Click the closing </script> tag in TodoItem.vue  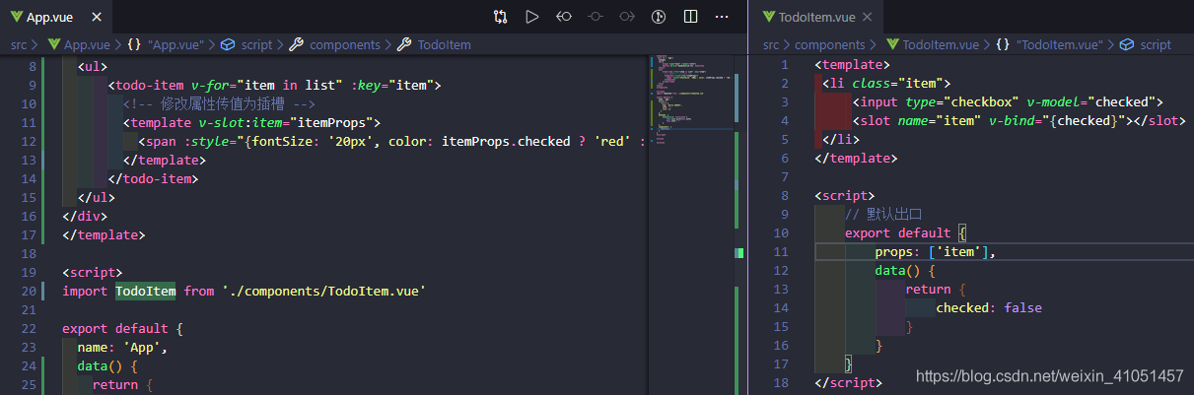pos(848,382)
